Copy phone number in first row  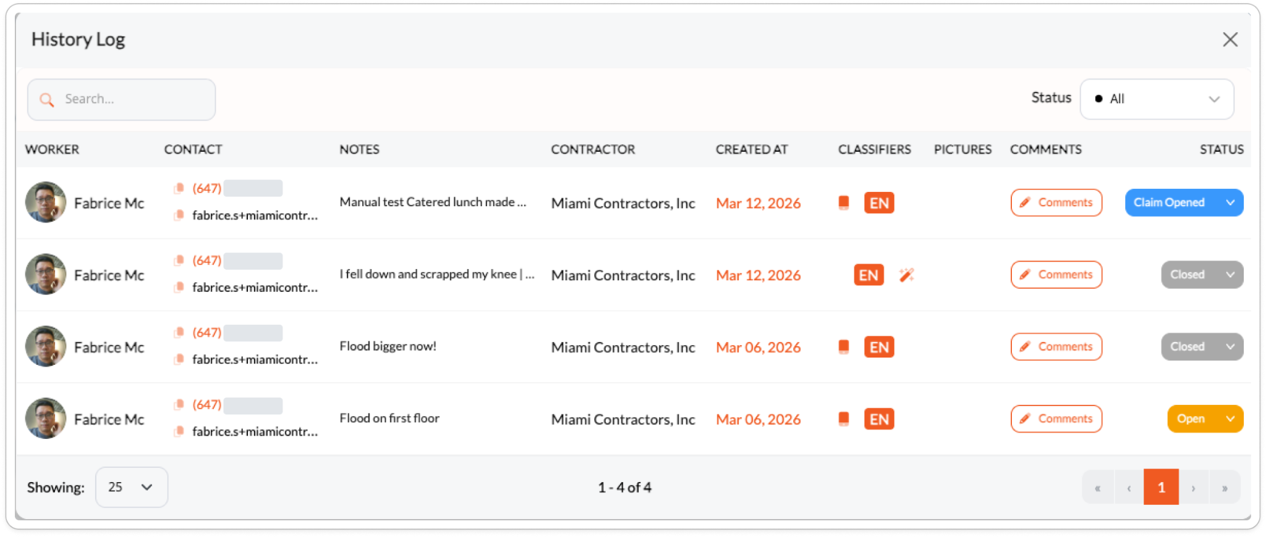[x=179, y=188]
